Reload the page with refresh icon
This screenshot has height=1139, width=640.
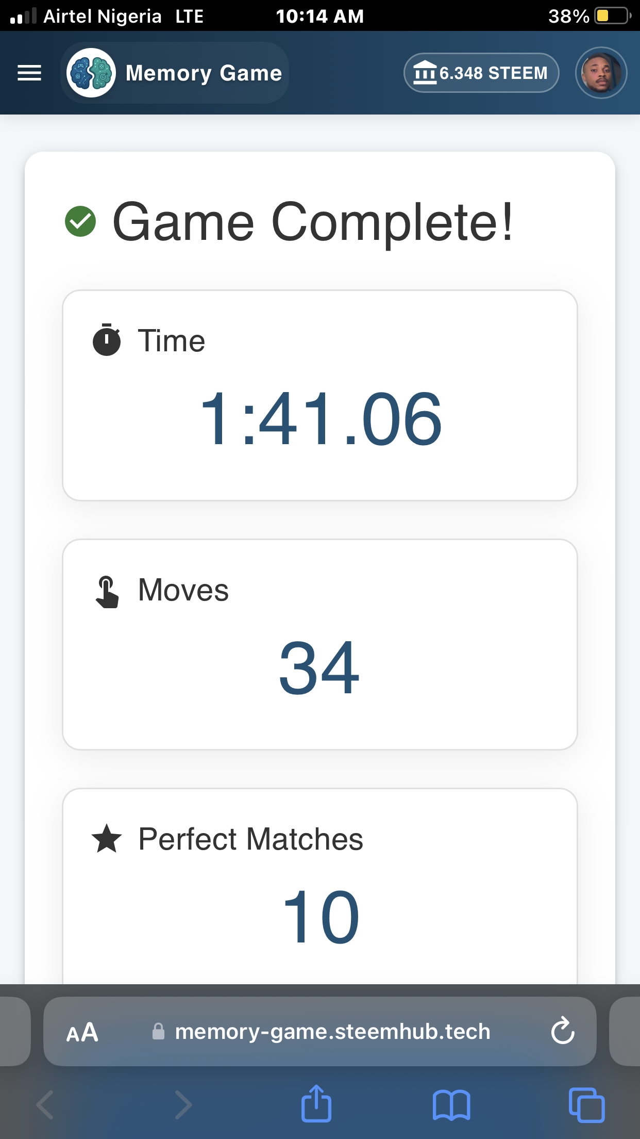563,1031
